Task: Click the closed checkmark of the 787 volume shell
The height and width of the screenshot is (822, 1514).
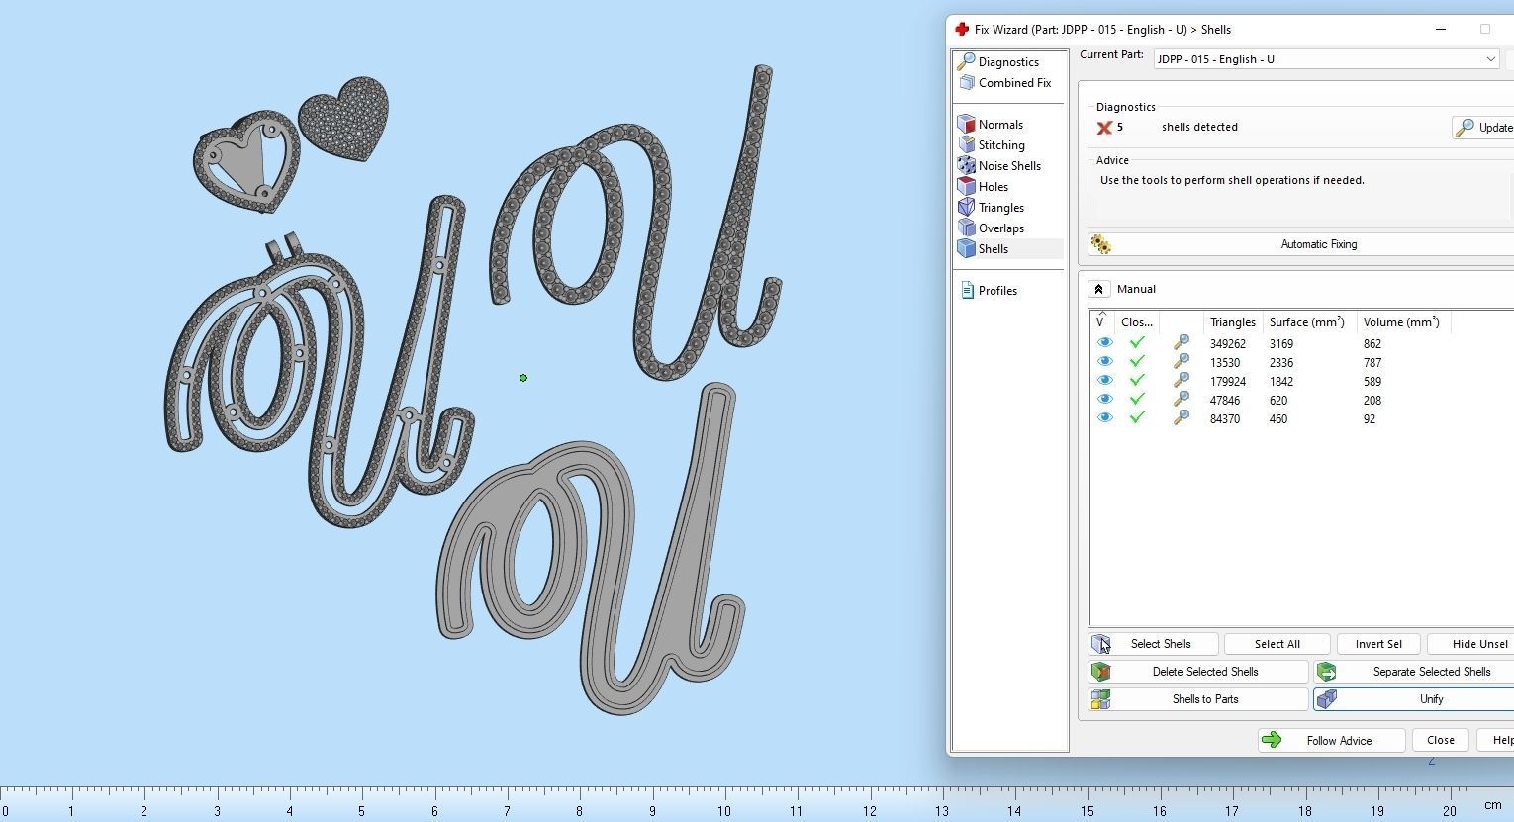Action: point(1137,362)
